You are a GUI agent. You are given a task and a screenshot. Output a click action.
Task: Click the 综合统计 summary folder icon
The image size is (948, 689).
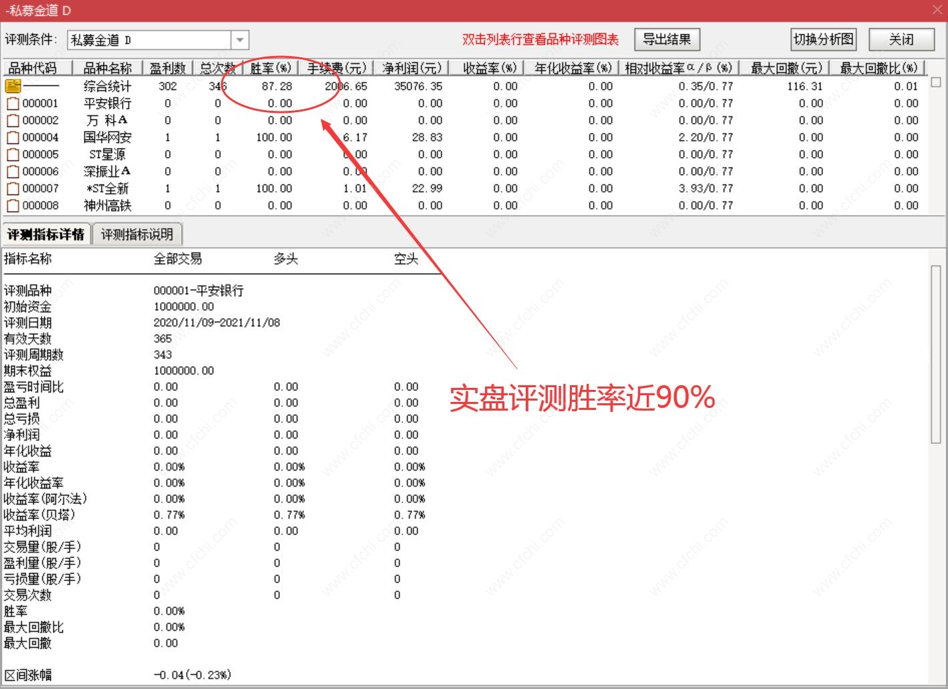(x=13, y=86)
